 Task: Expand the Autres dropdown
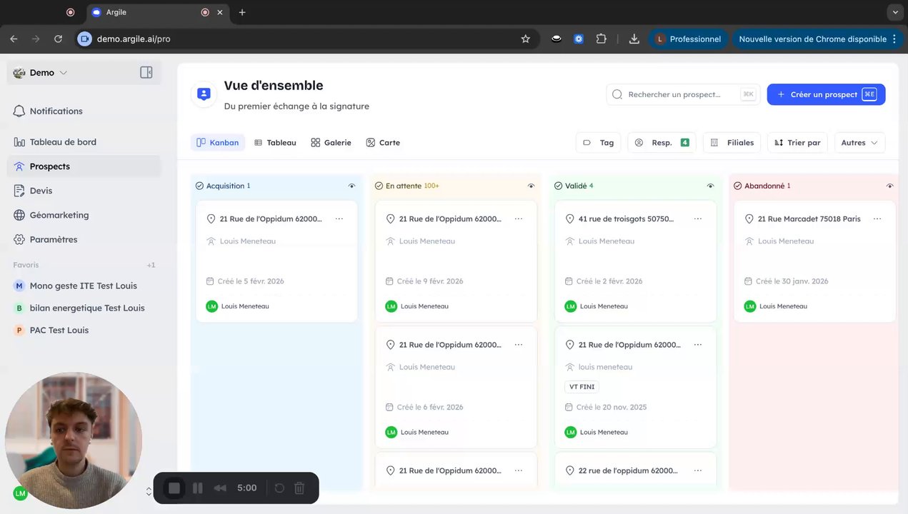pyautogui.click(x=859, y=143)
